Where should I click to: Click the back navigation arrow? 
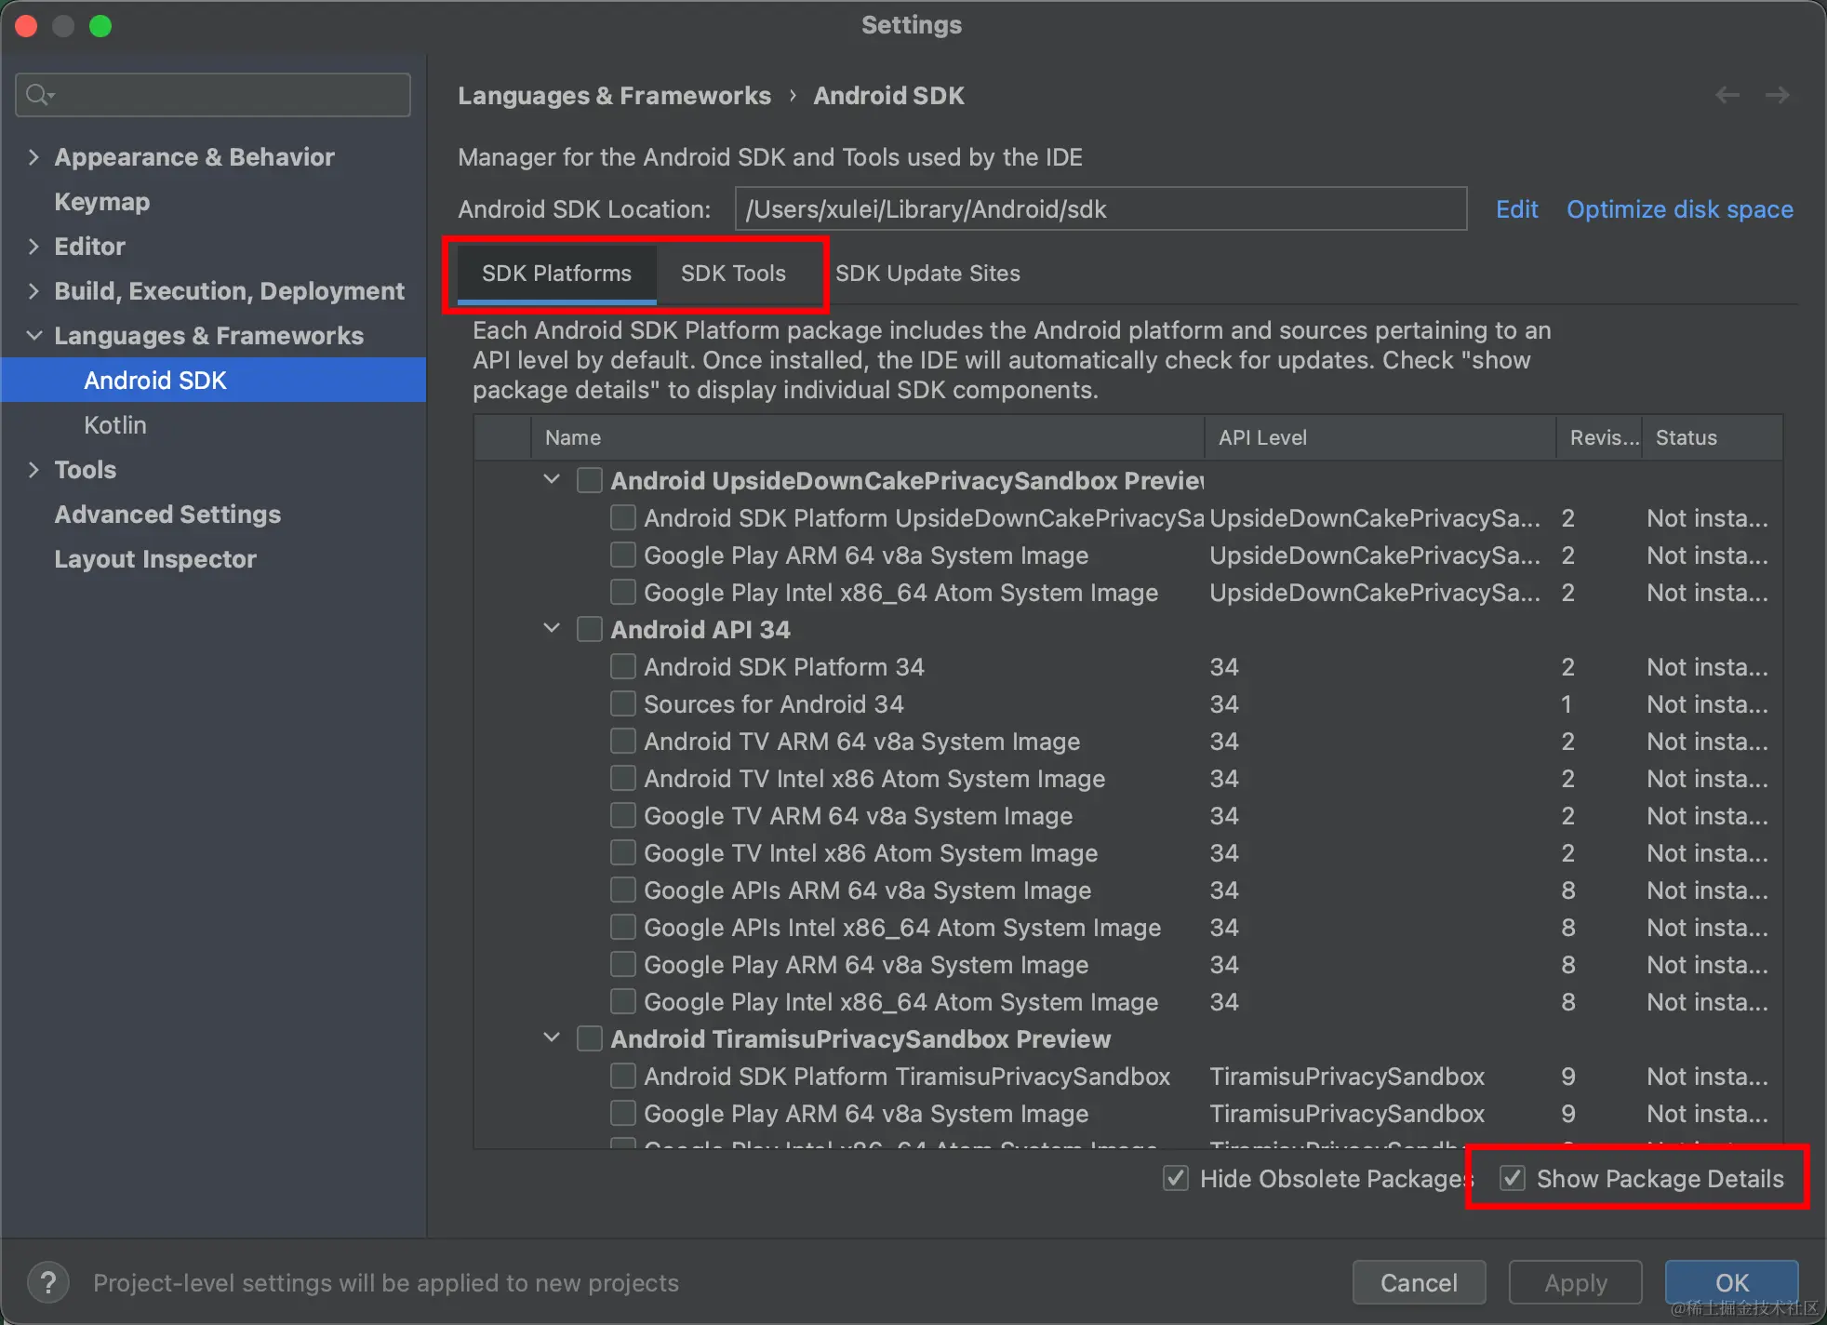click(x=1727, y=95)
